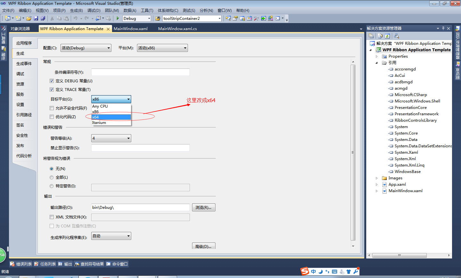461x278 pixels.
Task: Expand the Images folder node
Action: [x=377, y=178]
